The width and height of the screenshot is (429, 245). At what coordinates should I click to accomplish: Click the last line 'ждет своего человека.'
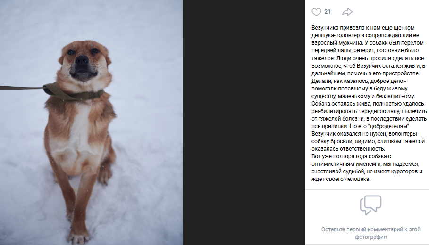(x=341, y=179)
